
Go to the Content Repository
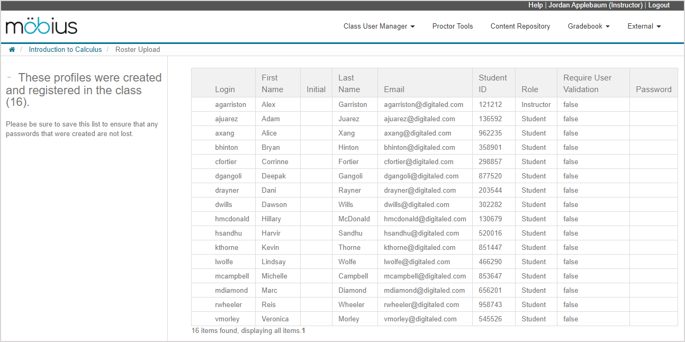coord(520,26)
